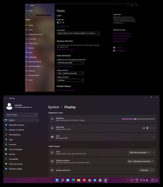Image resolution: width=163 pixels, height=187 pixels.
Task: Show hidden tray icons chevron
Action: [x=128, y=180]
